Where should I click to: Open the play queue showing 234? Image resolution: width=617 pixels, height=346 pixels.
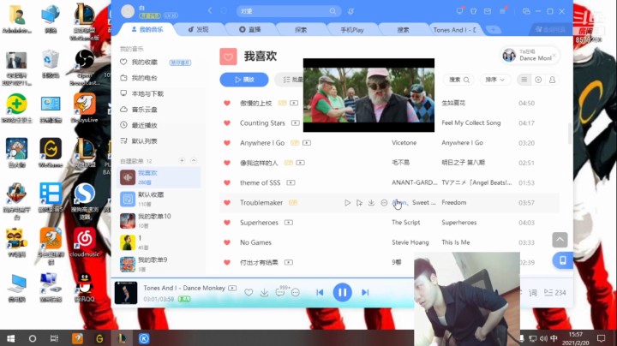554,293
